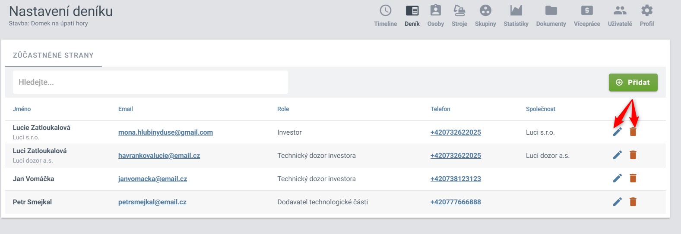Open the Dokumenty folder icon
Image resolution: width=681 pixels, height=234 pixels.
click(x=551, y=10)
